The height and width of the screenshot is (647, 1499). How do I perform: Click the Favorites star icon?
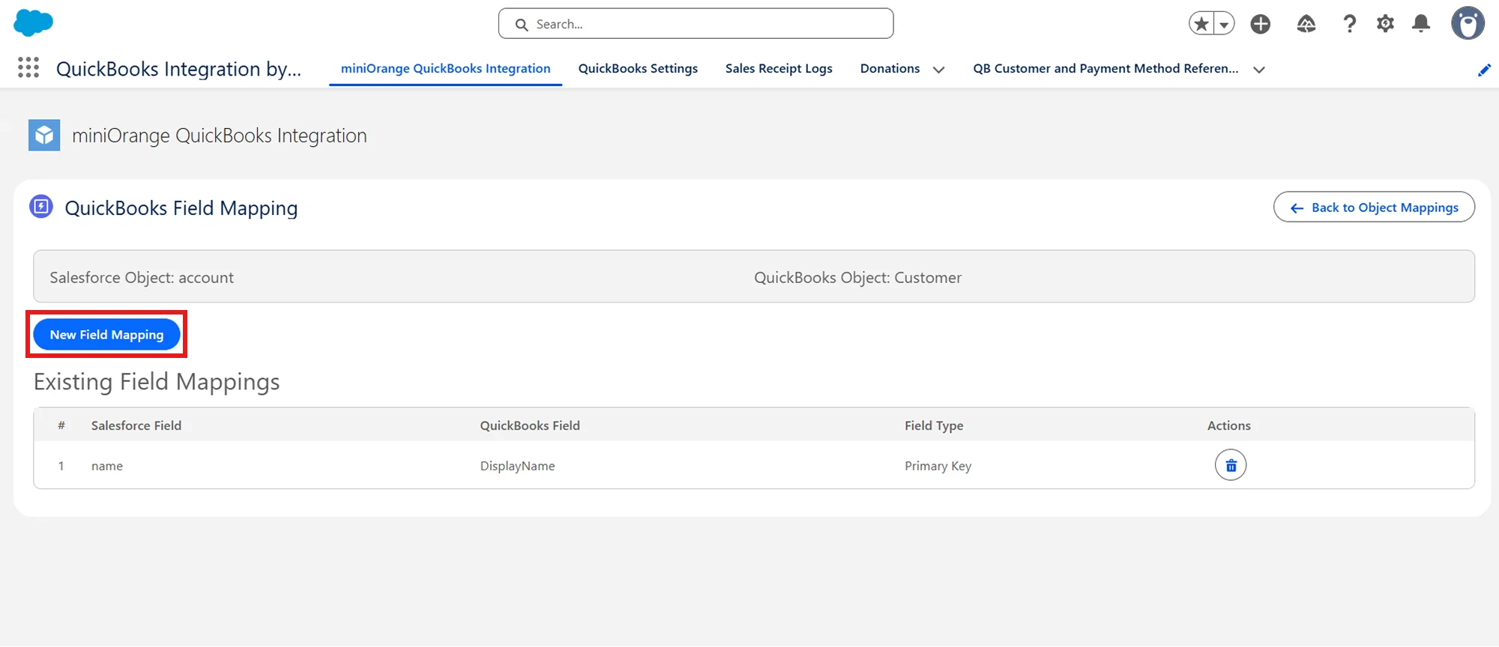pos(1201,24)
